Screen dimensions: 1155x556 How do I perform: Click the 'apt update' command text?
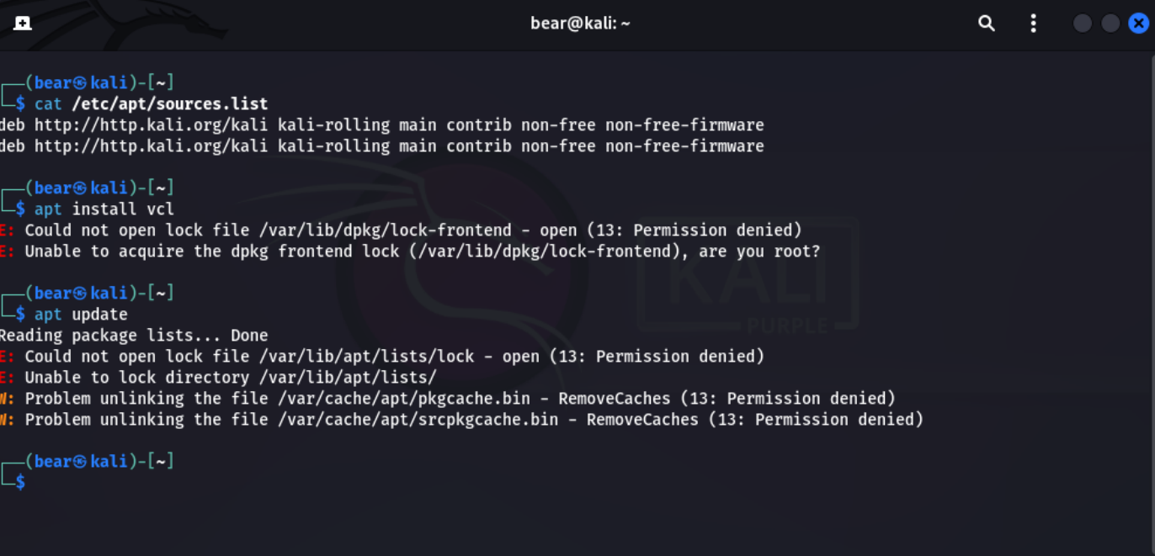point(81,315)
